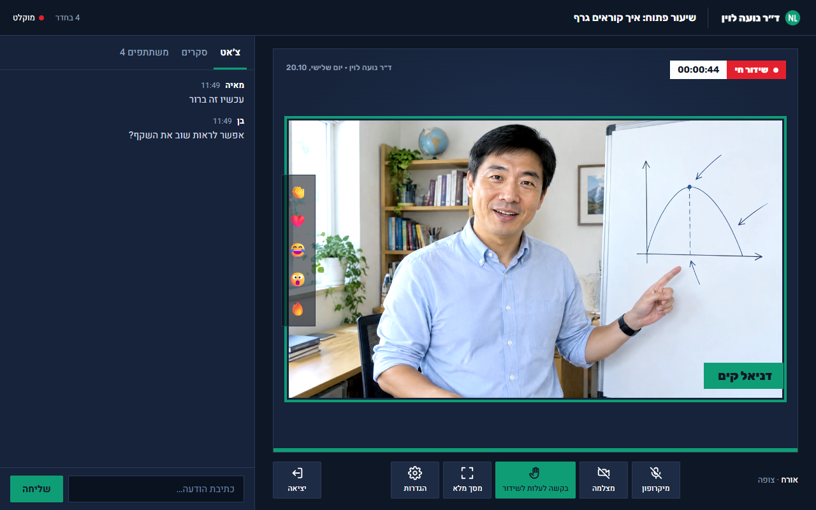Click the recording (מוקלט) indicator
Image resolution: width=816 pixels, height=510 pixels.
point(29,18)
